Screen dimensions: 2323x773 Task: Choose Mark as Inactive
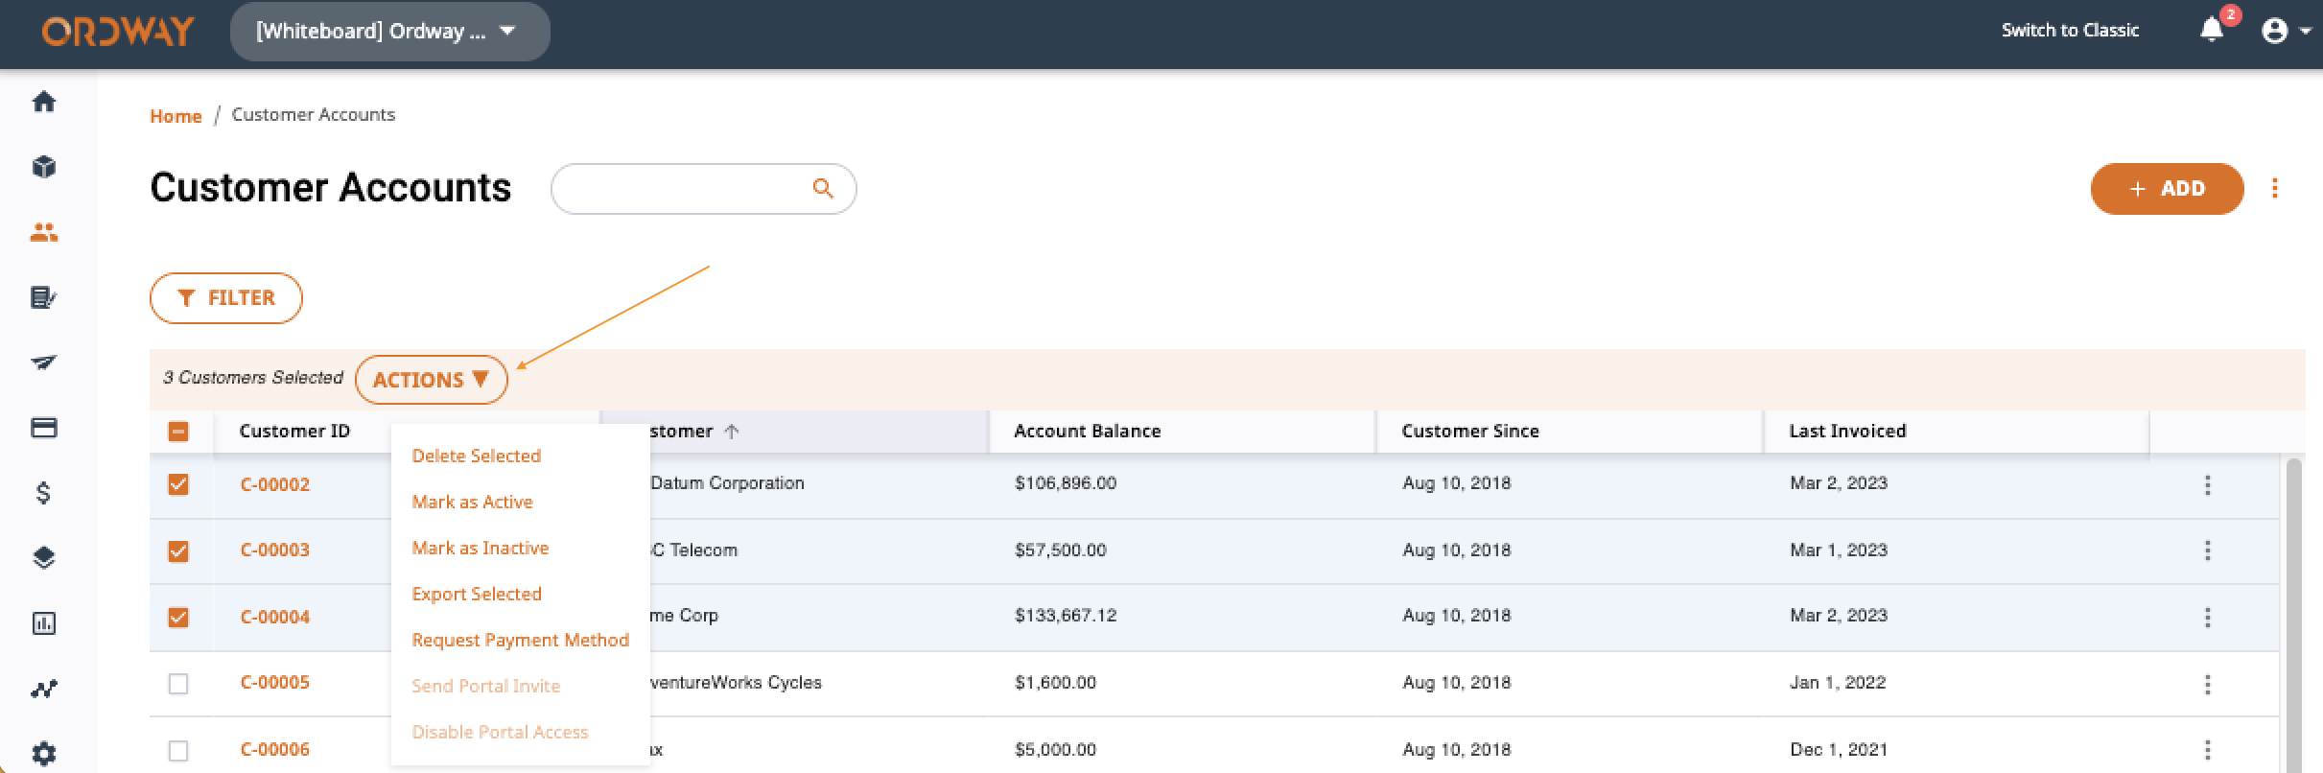pos(480,548)
